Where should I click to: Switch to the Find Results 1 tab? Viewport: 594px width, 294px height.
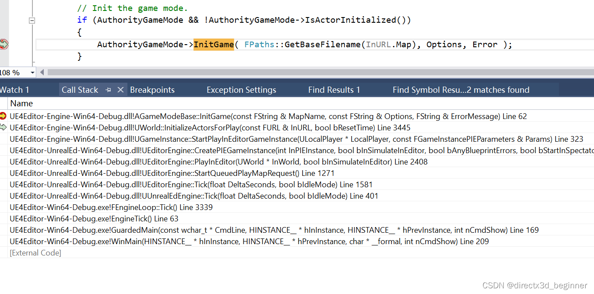[x=334, y=90]
